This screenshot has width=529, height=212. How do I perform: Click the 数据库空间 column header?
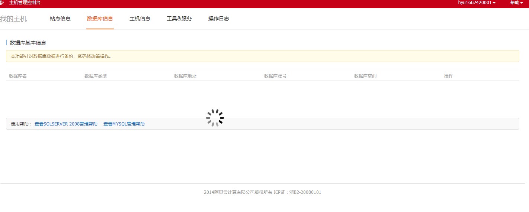point(365,76)
